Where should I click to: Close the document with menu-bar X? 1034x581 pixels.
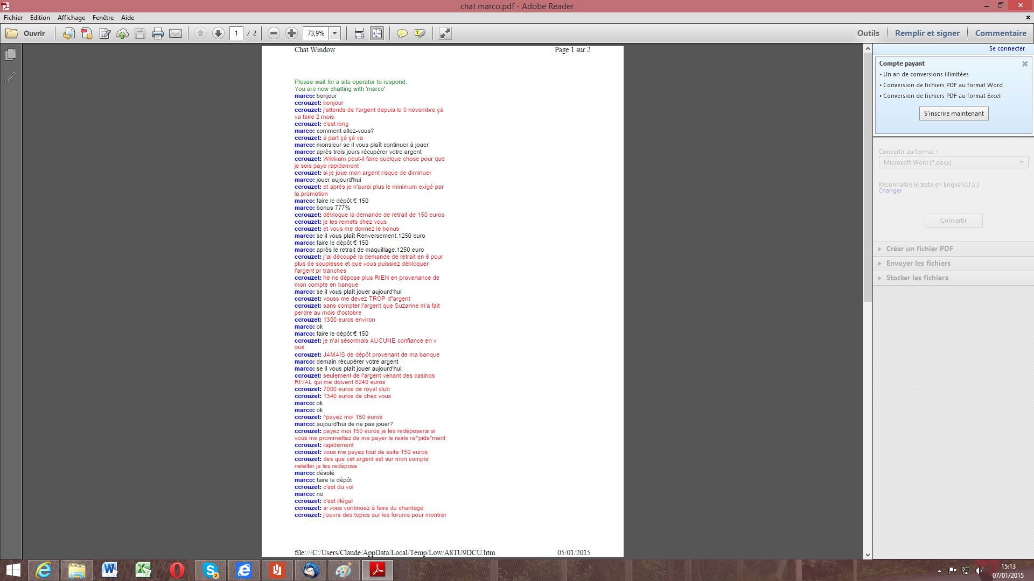pyautogui.click(x=1028, y=17)
